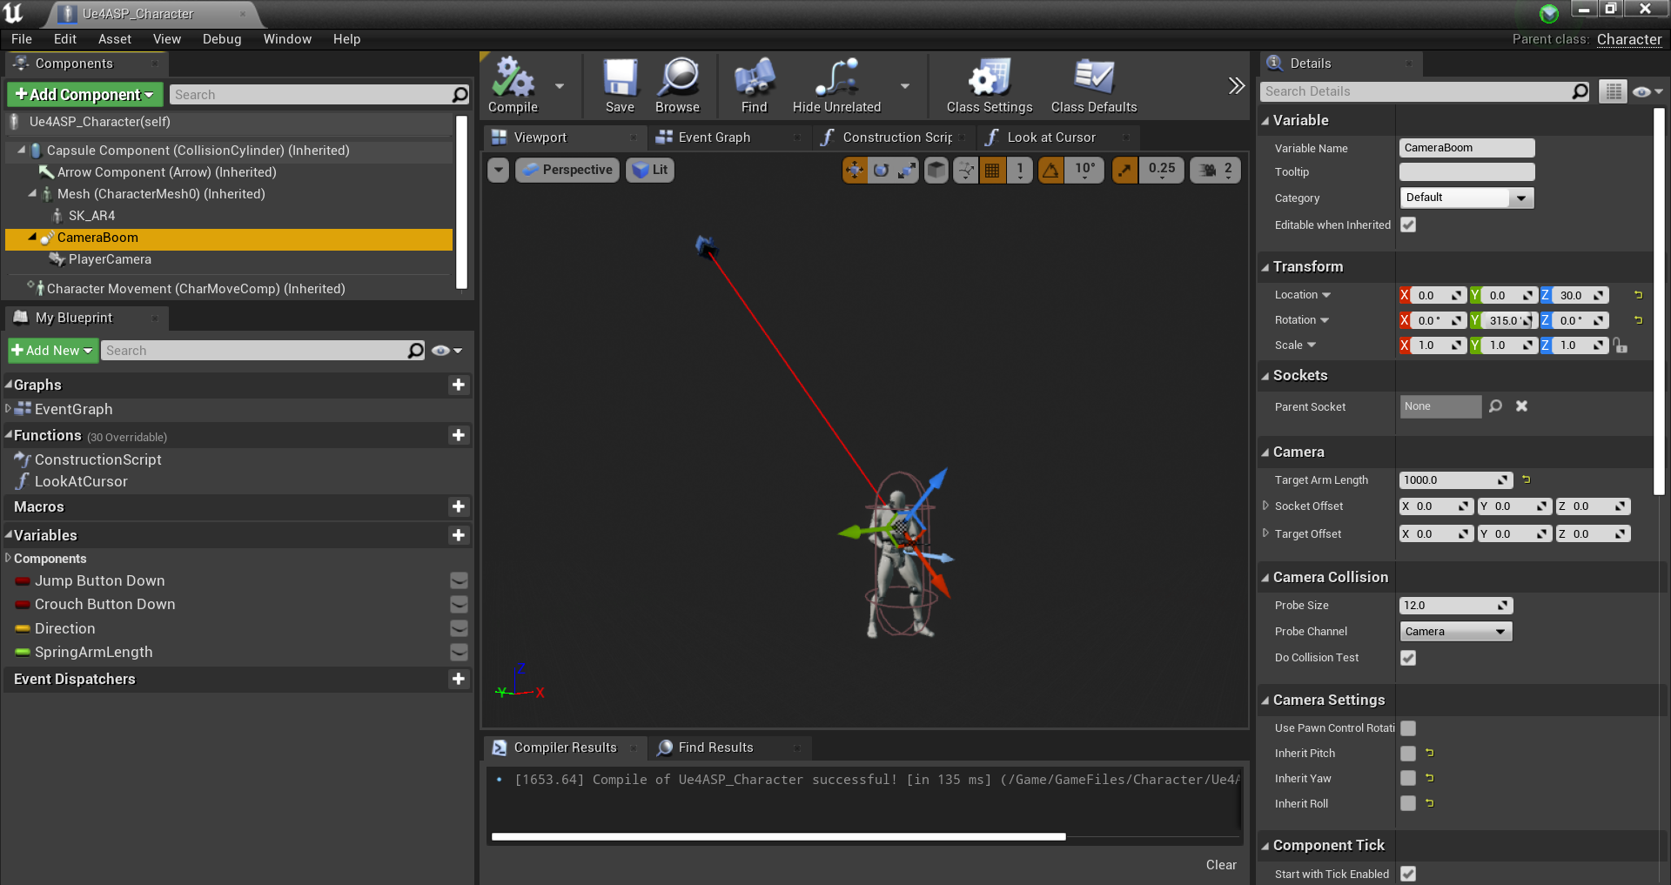Clear the Compiler Results output
Image resolution: width=1671 pixels, height=885 pixels.
click(x=1220, y=864)
